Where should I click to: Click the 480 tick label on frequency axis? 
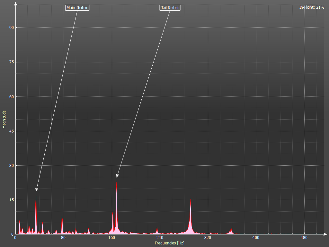click(x=304, y=238)
